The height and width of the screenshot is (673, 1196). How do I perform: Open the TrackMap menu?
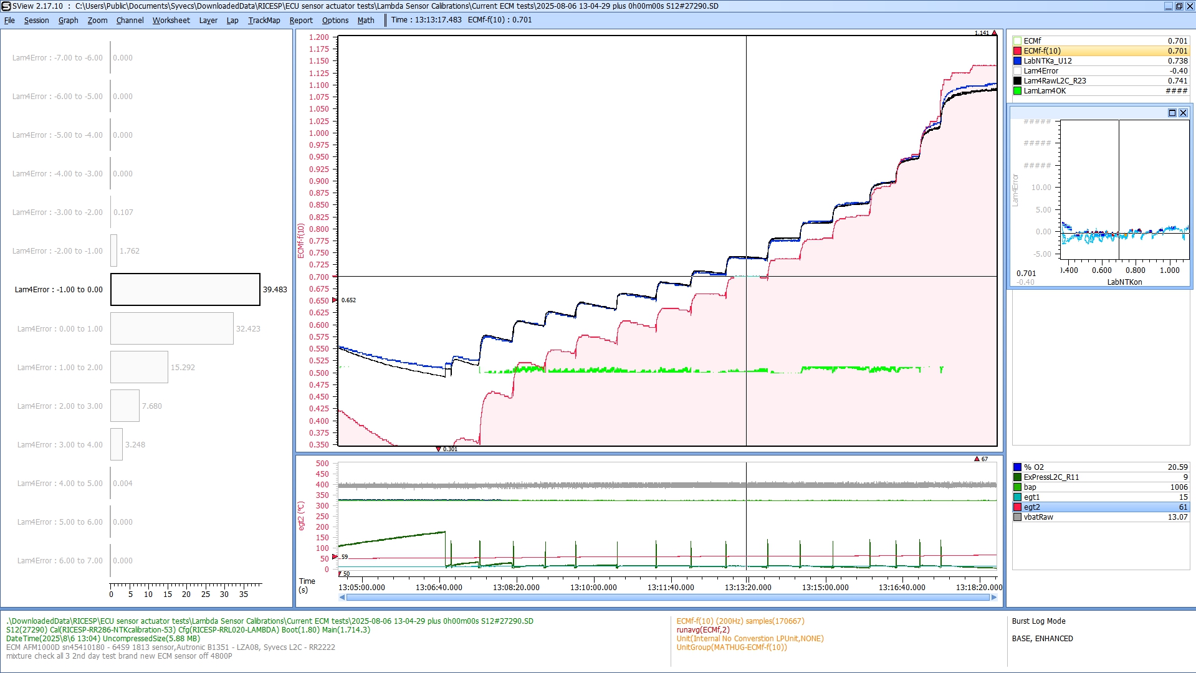(x=264, y=20)
